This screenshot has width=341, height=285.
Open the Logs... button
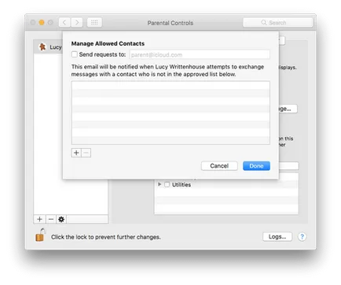[277, 237]
